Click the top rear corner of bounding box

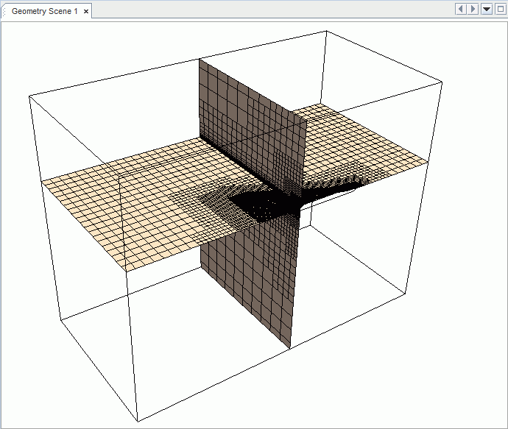tap(325, 31)
